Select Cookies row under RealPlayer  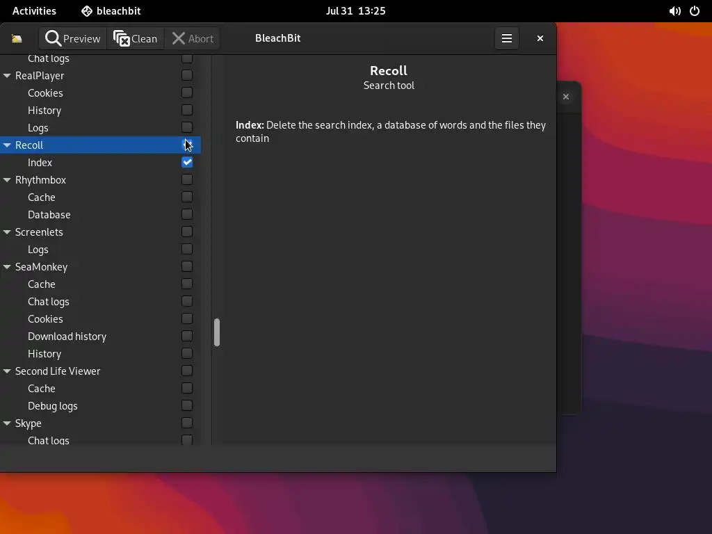[45, 93]
